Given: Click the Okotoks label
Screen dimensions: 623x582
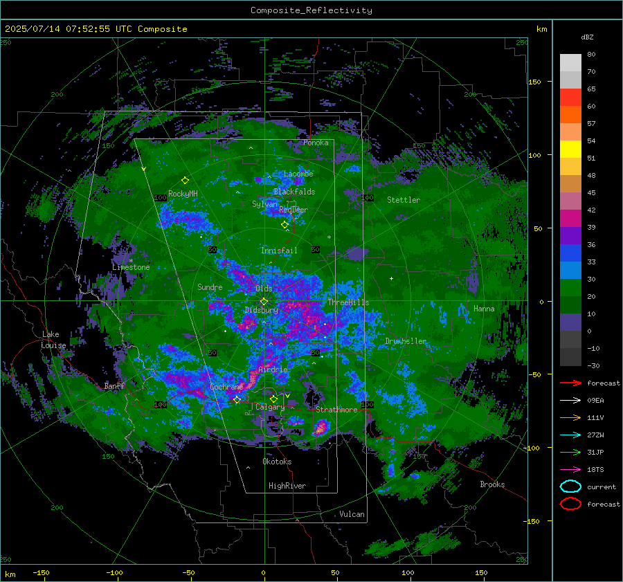Looking at the screenshot, I should point(277,462).
